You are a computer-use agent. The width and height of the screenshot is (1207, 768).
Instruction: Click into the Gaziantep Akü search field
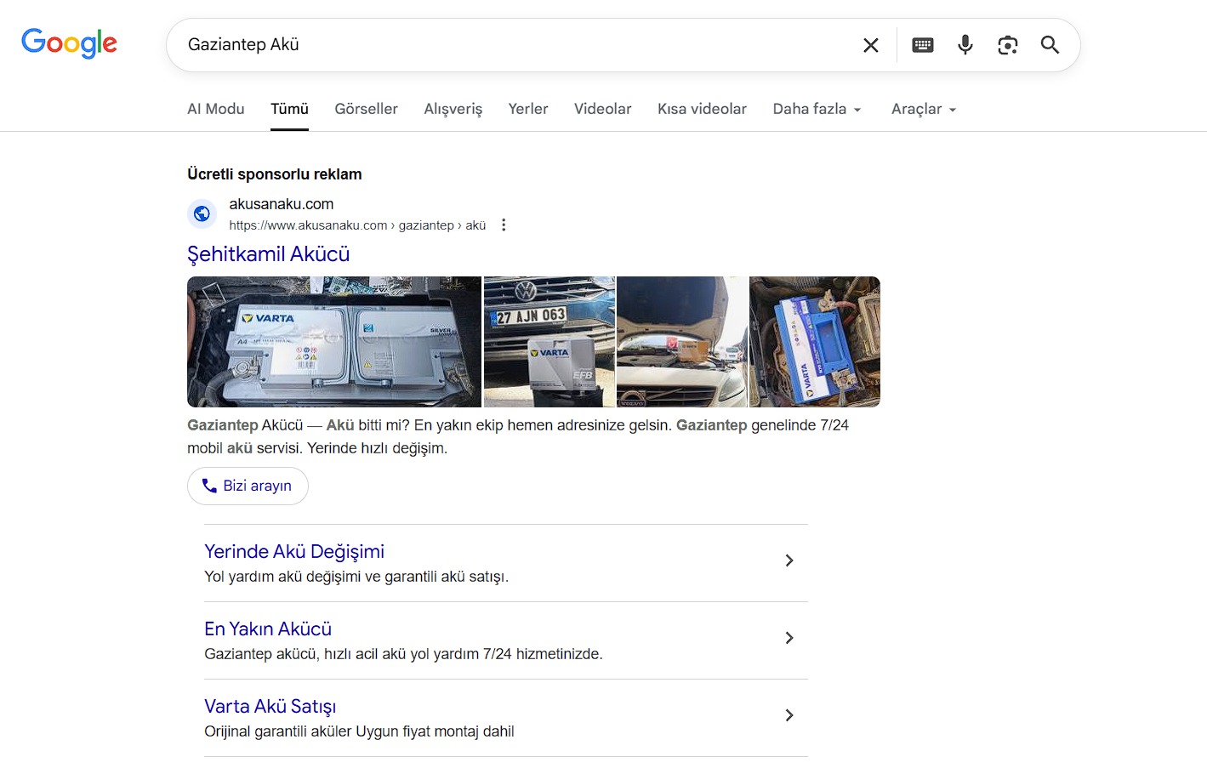tap(510, 45)
